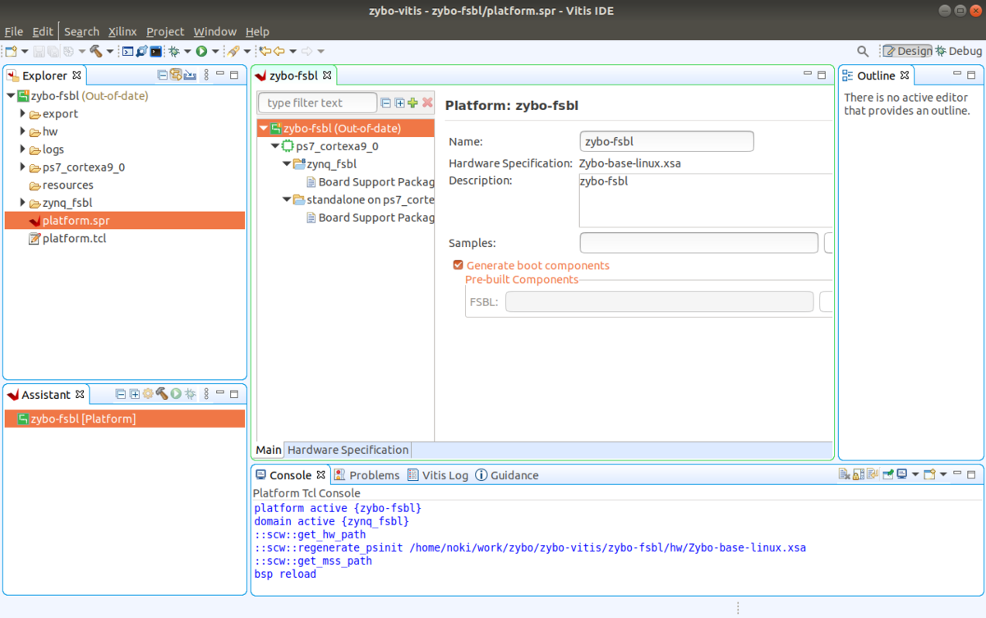Click Collapse All icon in Assistant panel
The image size is (986, 618).
(121, 394)
